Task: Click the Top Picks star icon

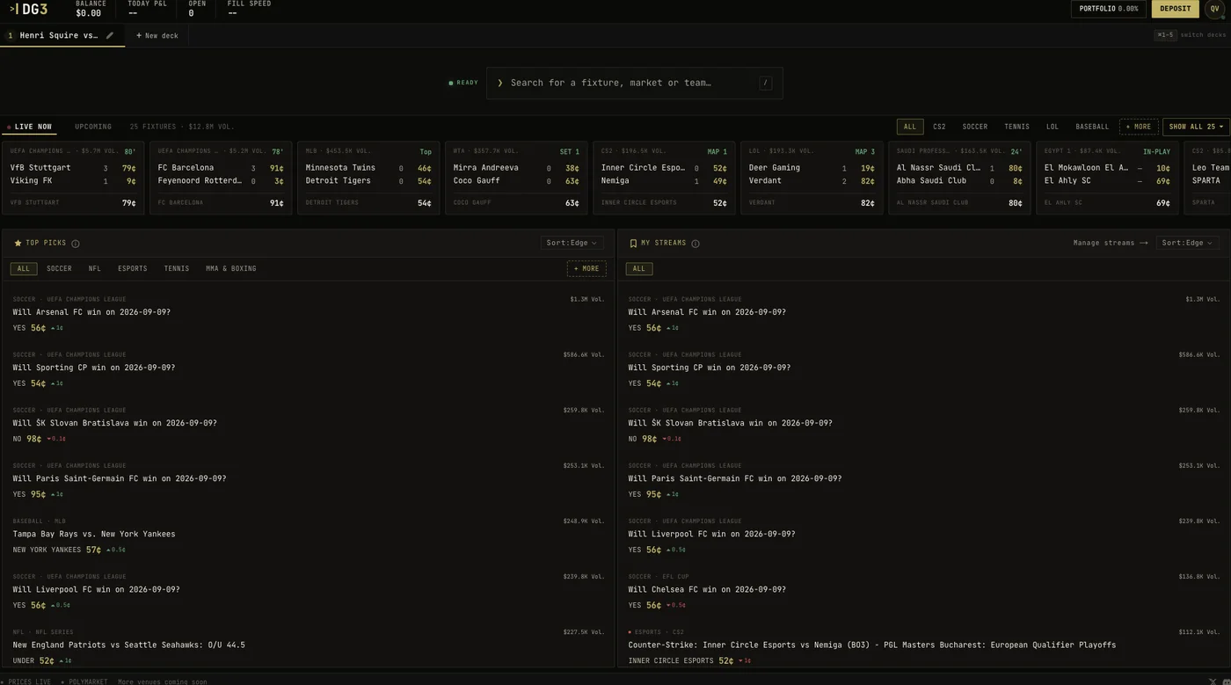Action: click(18, 244)
